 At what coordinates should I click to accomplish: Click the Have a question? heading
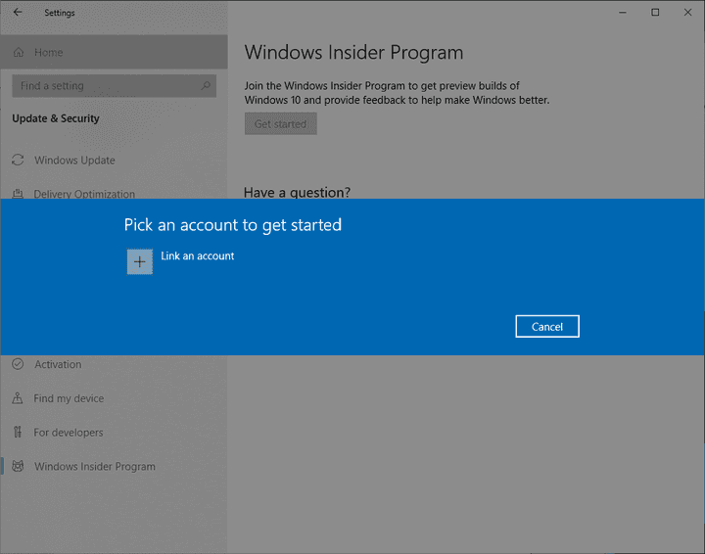tap(297, 192)
